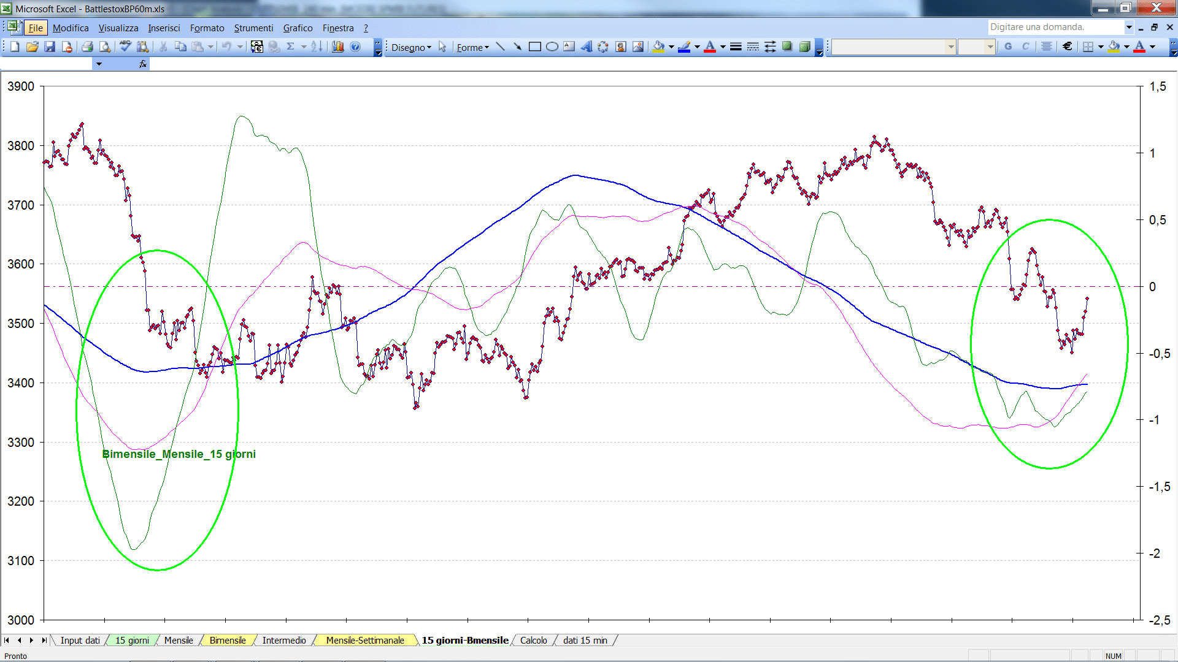Screen dimensions: 1178x662
Task: Switch to the Calcolo sheet tab
Action: [533, 641]
